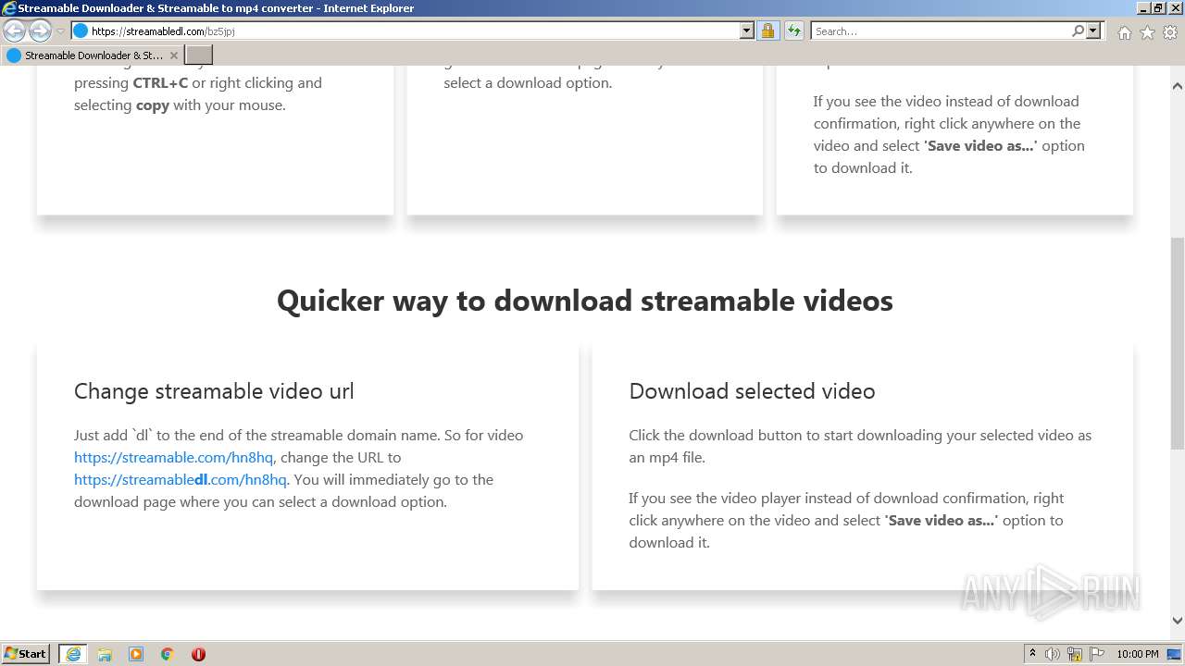Image resolution: width=1185 pixels, height=666 pixels.
Task: Launch Chrome from the taskbar
Action: pos(168,654)
